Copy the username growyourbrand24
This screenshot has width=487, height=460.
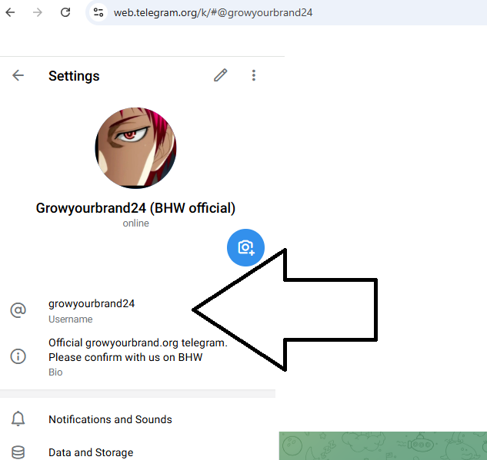click(92, 303)
